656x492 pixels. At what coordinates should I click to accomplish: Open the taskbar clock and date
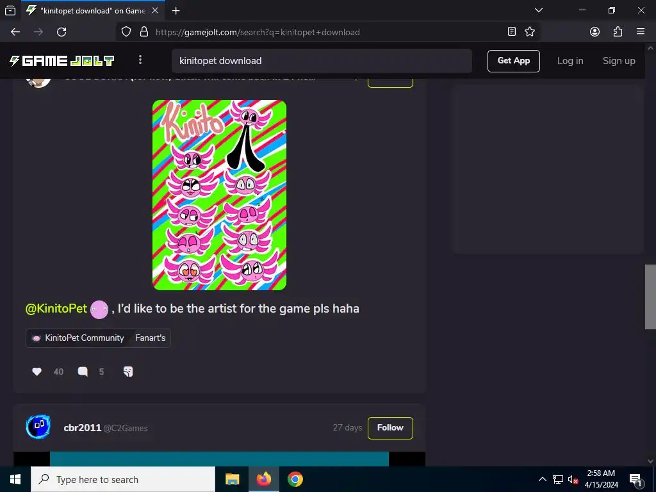click(x=601, y=479)
